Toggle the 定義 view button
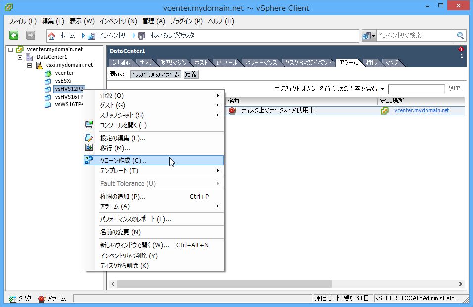Image resolution: width=473 pixels, height=307 pixels. [x=190, y=74]
